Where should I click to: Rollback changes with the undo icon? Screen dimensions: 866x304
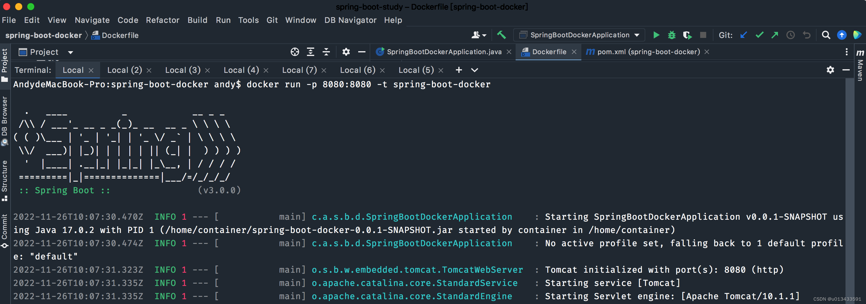[x=807, y=35]
